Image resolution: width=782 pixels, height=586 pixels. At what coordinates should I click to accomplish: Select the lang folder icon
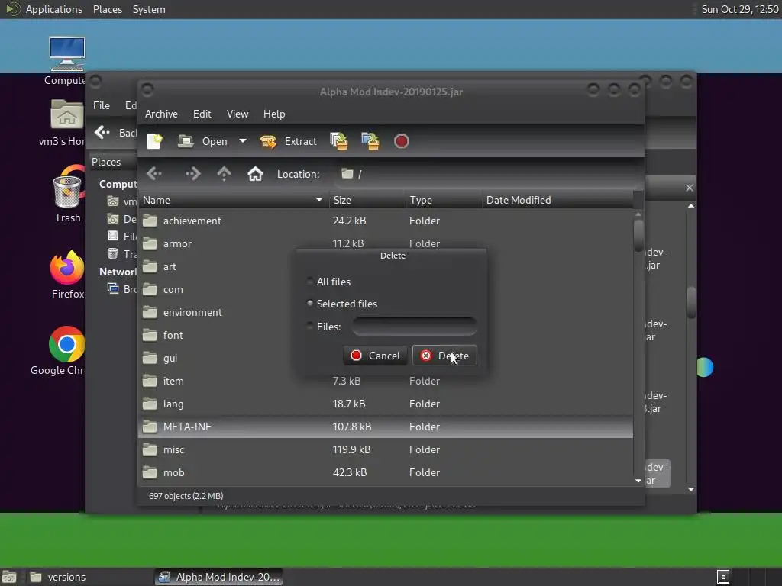[150, 404]
